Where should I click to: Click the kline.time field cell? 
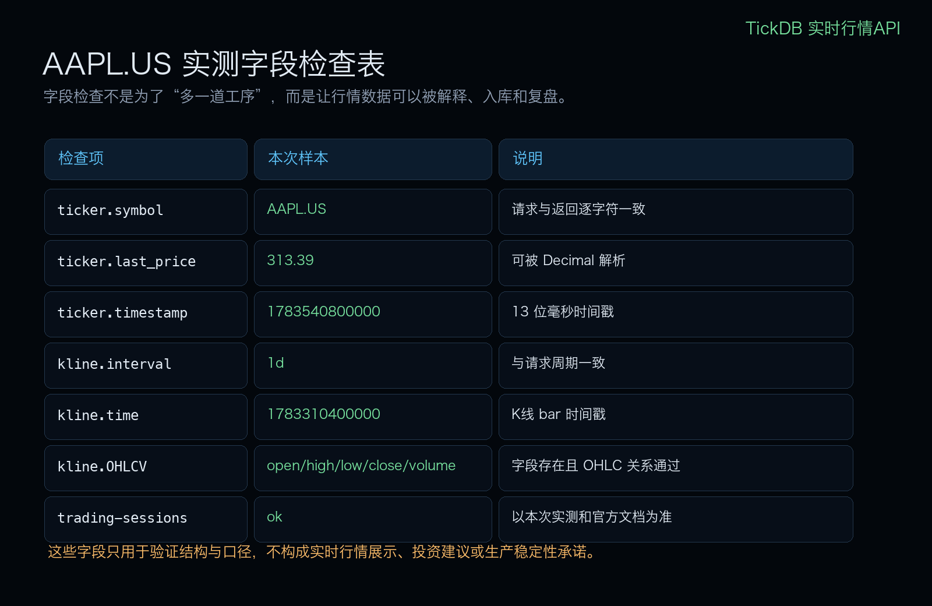pos(146,417)
